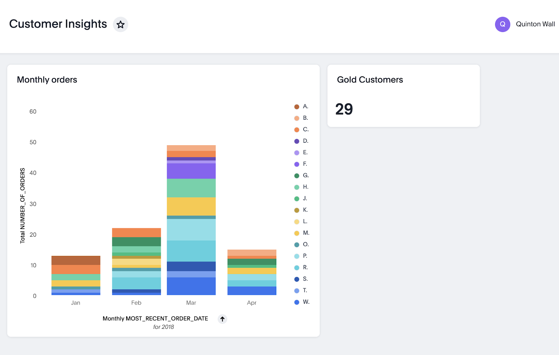Click the favorite star icon beside Customer Insights
This screenshot has height=355, width=559.
click(121, 24)
